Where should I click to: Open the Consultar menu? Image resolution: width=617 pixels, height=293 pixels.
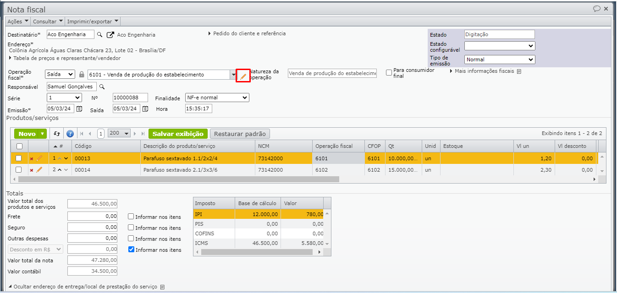coord(48,21)
